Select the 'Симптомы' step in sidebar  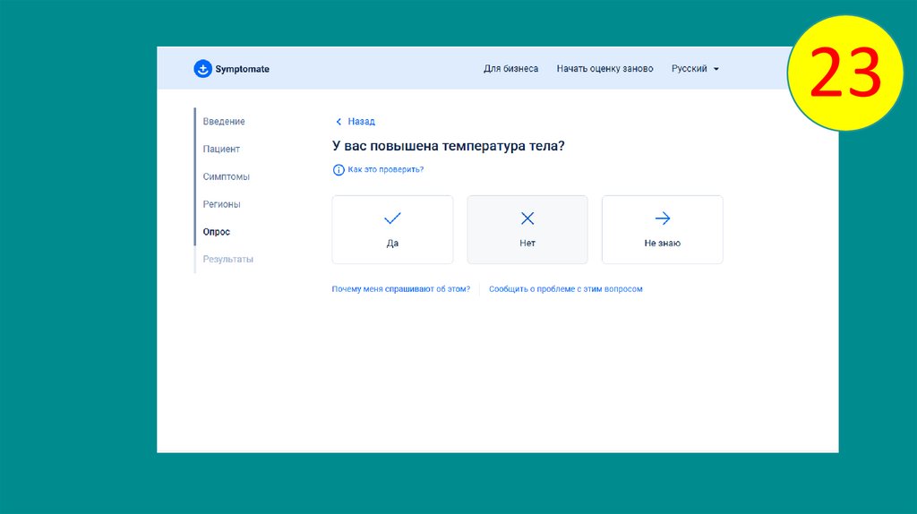point(226,176)
